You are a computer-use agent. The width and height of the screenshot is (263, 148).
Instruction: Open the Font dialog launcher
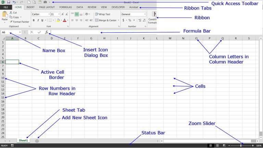(68, 26)
